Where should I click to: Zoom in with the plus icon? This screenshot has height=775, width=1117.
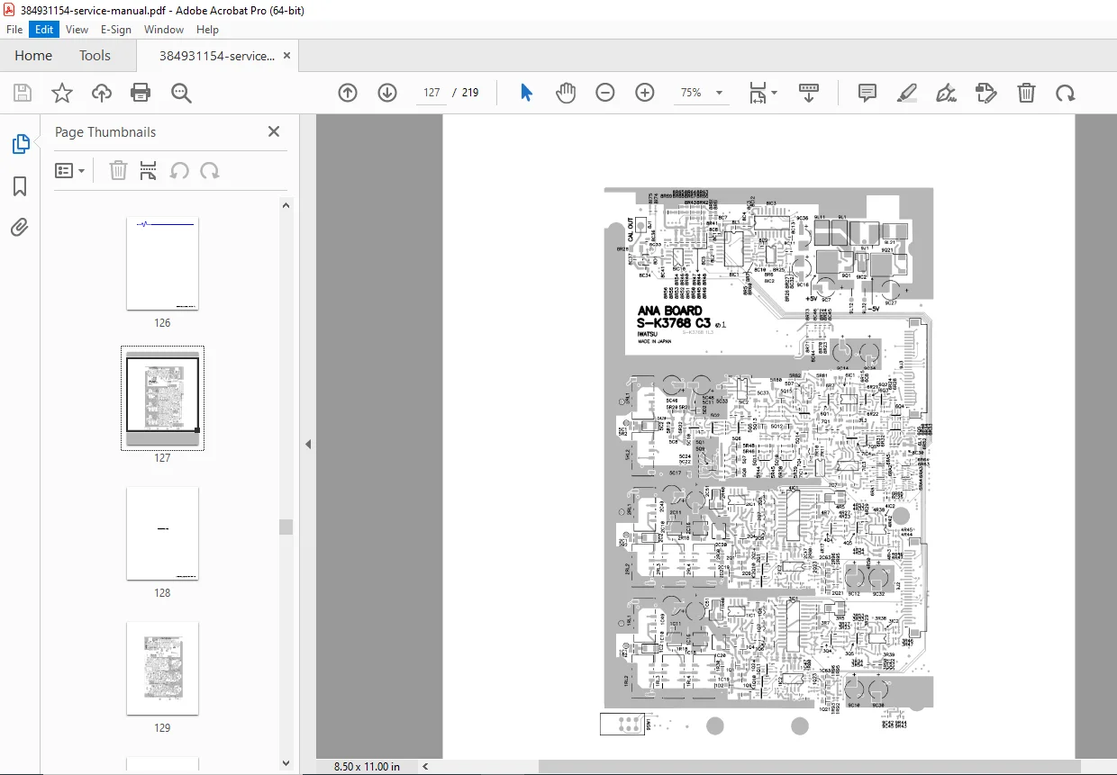(645, 93)
